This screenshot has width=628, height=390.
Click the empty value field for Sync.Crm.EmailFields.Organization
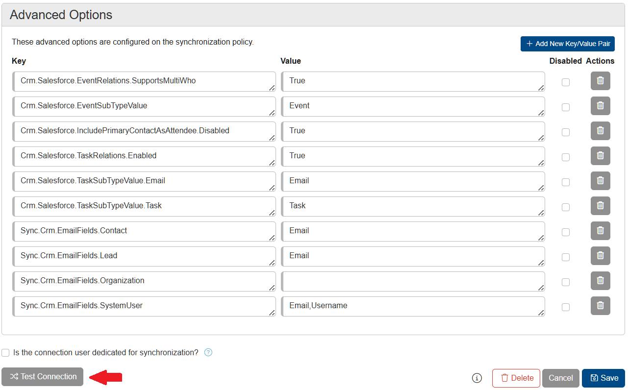(413, 281)
